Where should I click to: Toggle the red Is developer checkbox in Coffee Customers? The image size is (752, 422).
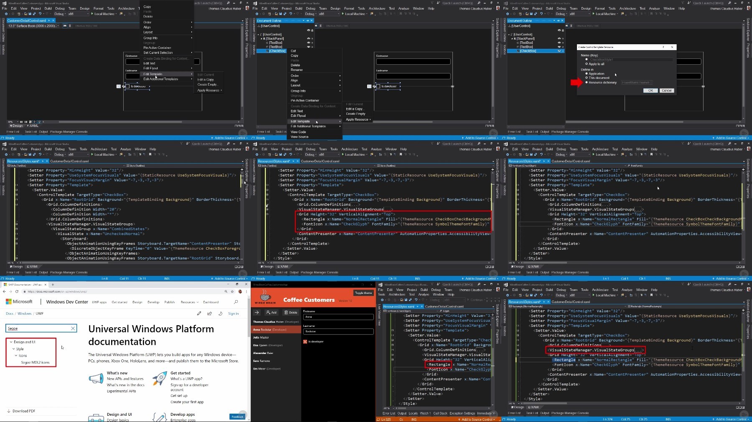click(x=305, y=342)
